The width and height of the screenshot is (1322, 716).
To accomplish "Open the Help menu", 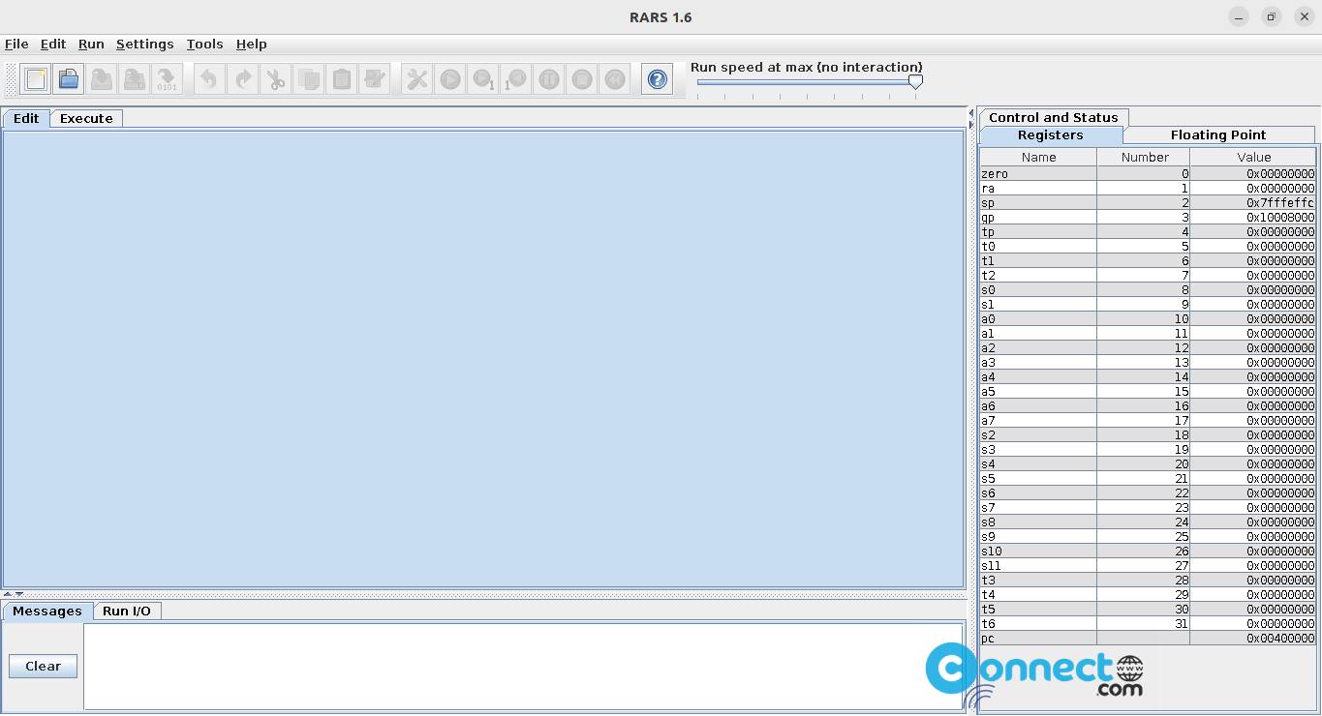I will (251, 44).
